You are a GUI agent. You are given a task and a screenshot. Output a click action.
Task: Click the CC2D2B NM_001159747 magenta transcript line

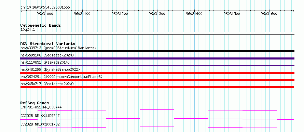(x=157, y=119)
